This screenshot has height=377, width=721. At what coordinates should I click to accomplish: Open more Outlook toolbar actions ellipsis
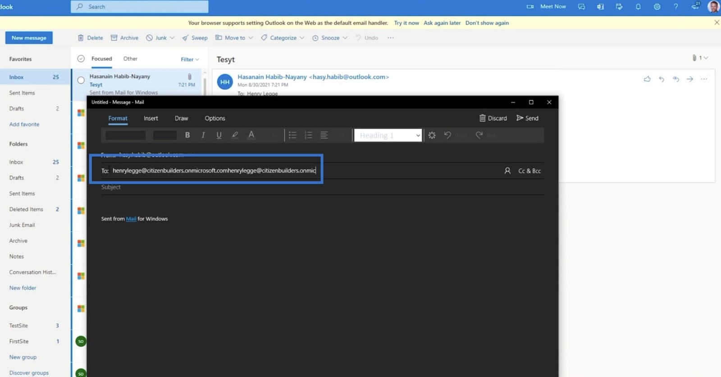click(391, 38)
